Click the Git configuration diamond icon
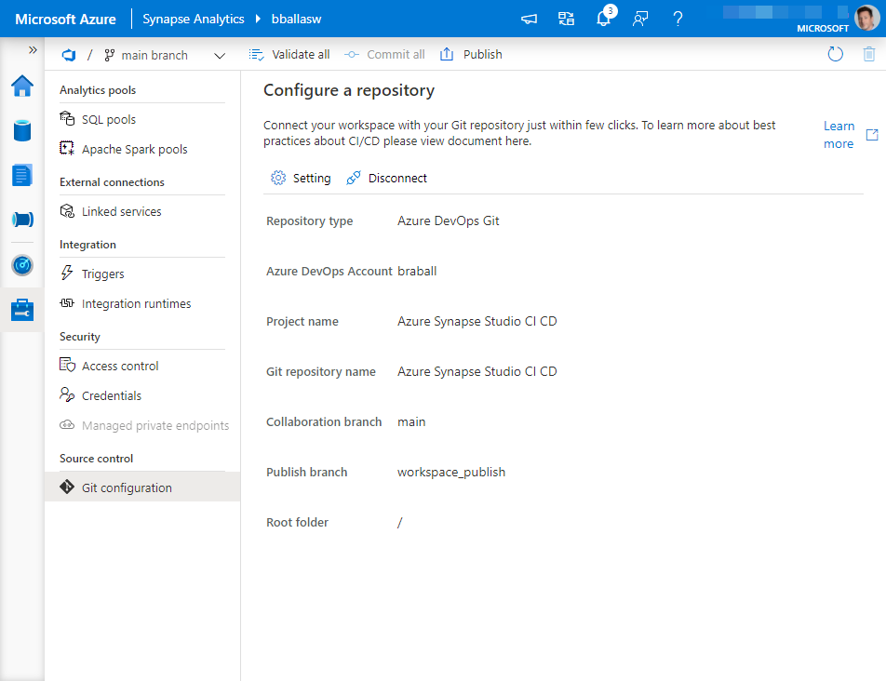The height and width of the screenshot is (681, 886). tap(67, 487)
